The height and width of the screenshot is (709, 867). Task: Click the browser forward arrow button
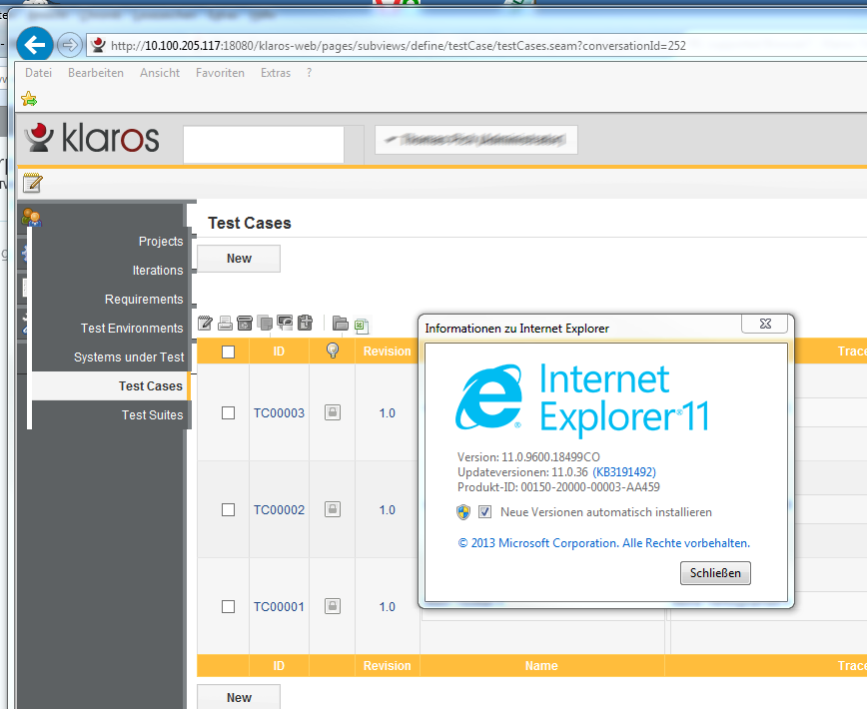69,45
